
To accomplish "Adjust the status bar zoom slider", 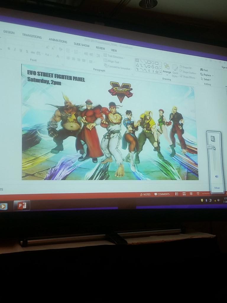I will [x=207, y=193].
